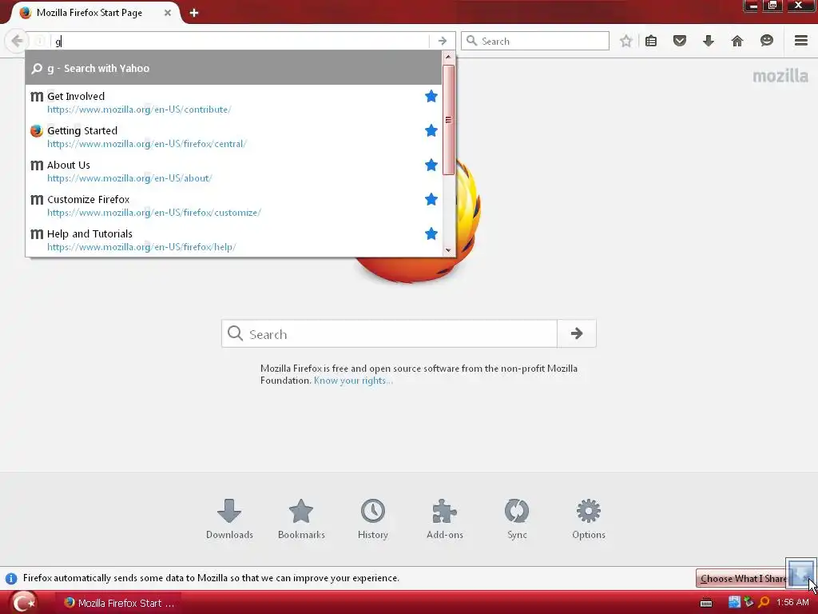Focus the toolbar Search field
Viewport: 818px width, 614px height.
tap(535, 41)
